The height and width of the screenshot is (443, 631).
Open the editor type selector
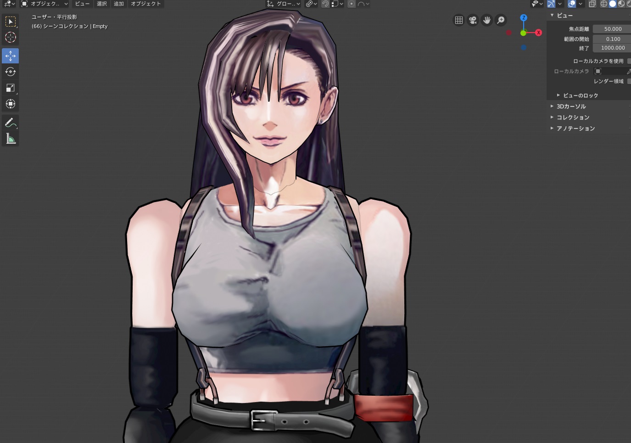pos(9,4)
